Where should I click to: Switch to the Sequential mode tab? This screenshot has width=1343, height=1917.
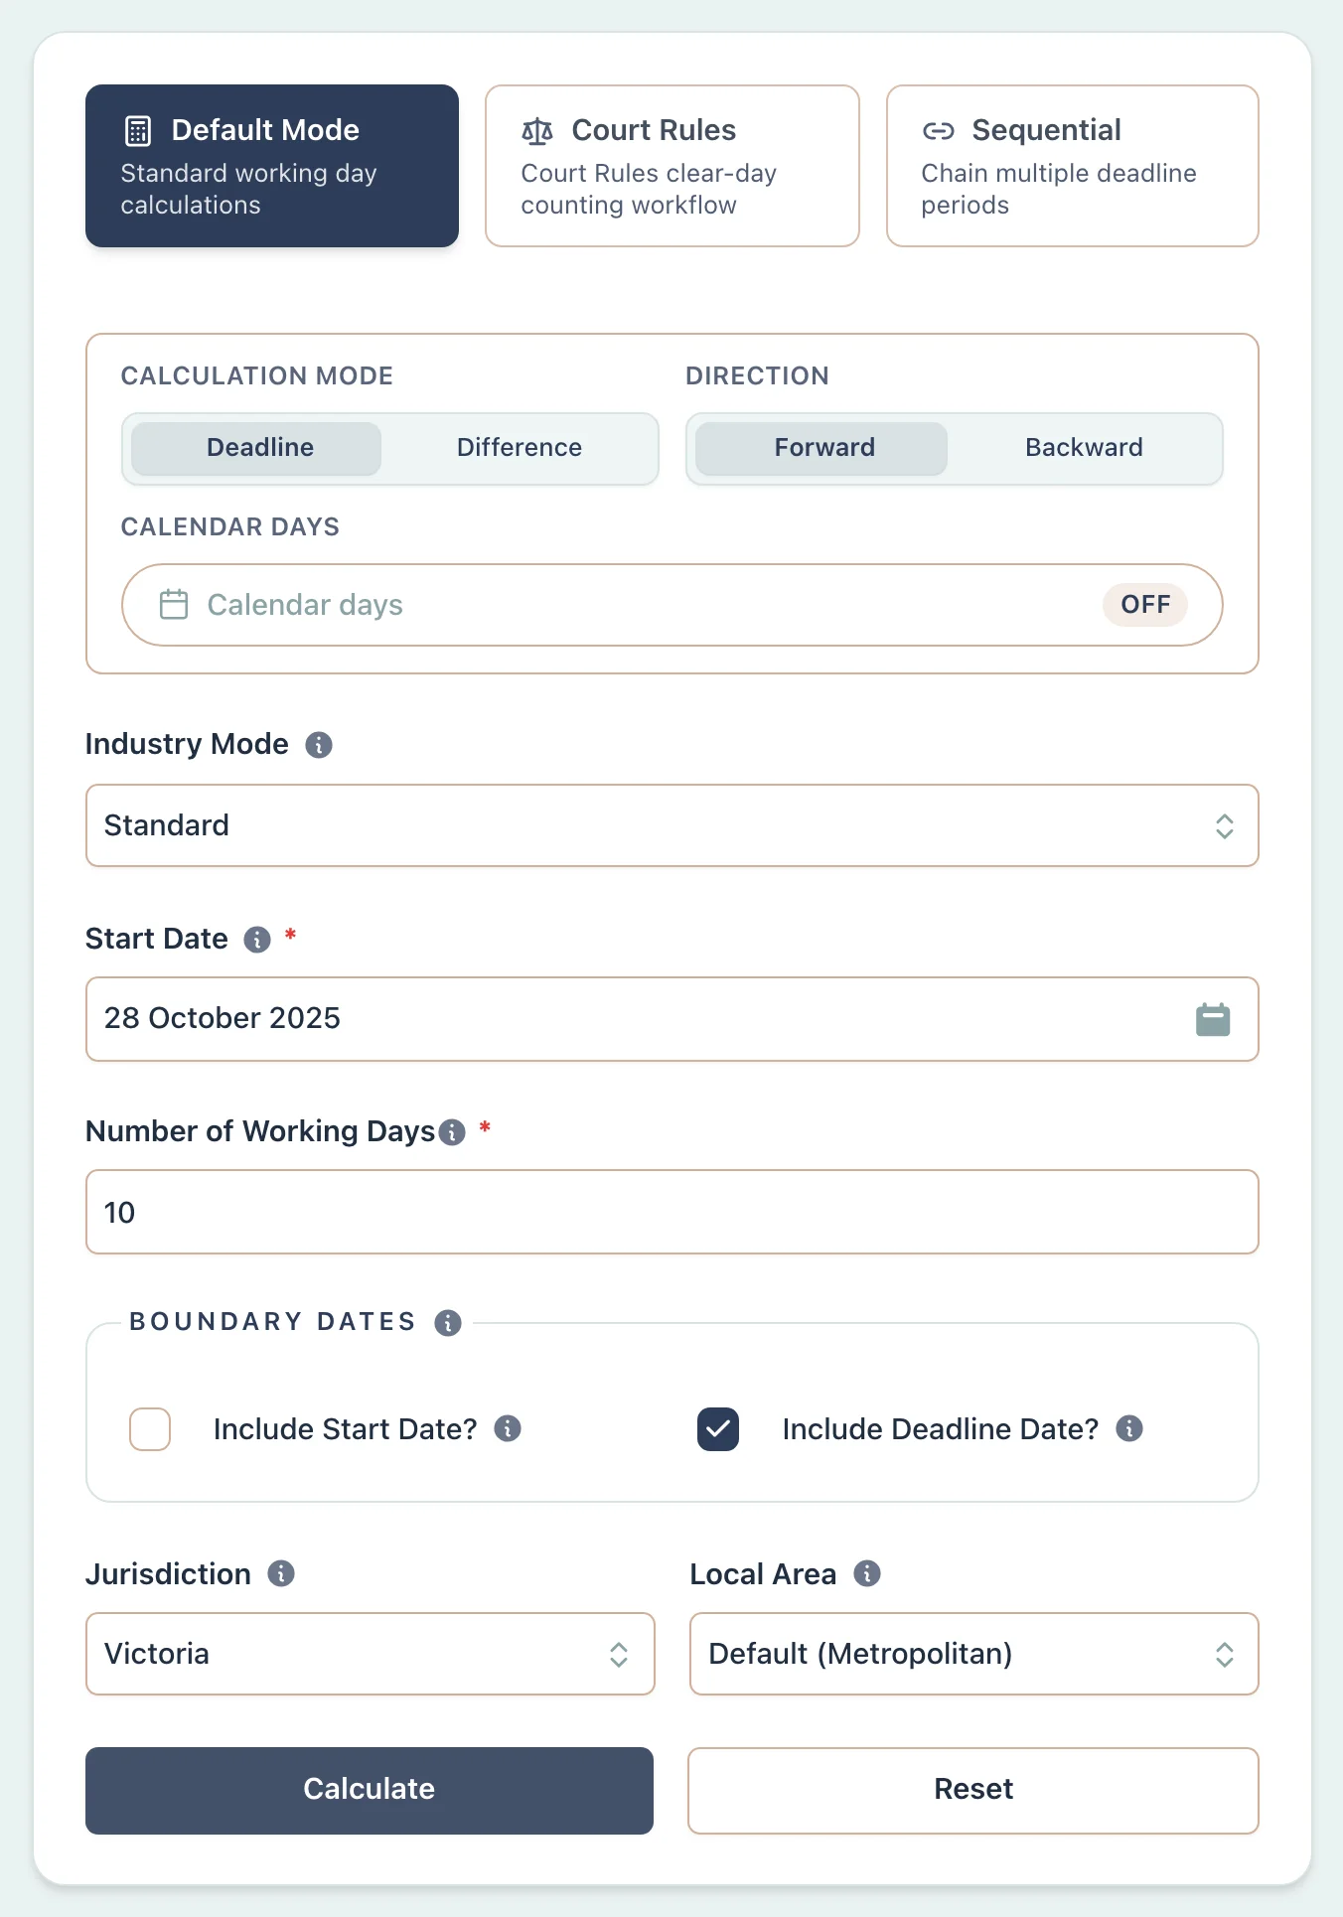[1072, 166]
